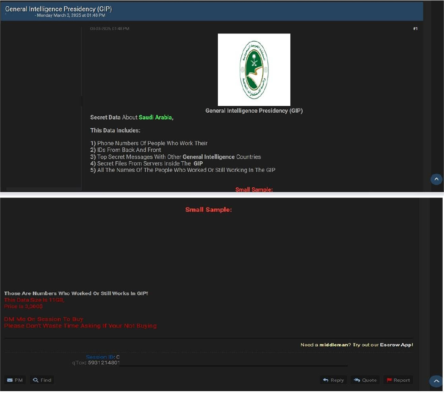Click the post timestamp 03-03-2025, 01:48 PM
Screen dimensions: 444x393
110,28
